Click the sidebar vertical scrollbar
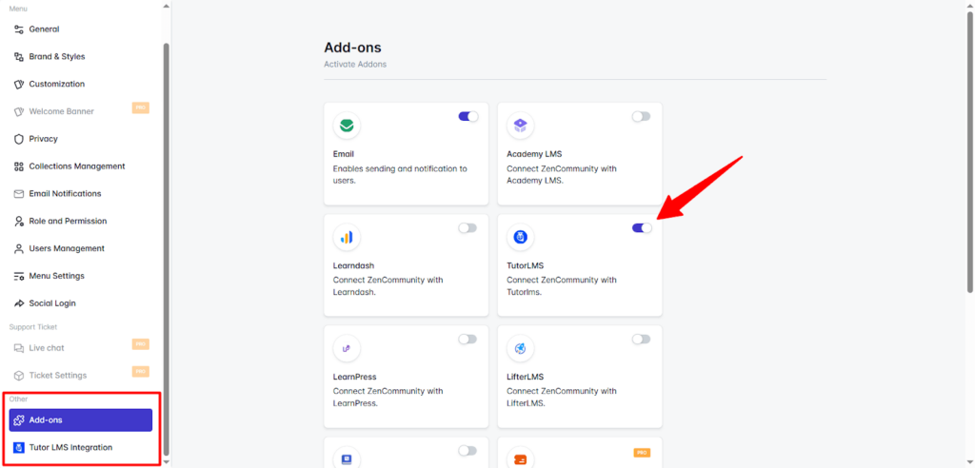Screen dimensions: 975x468 [166, 248]
